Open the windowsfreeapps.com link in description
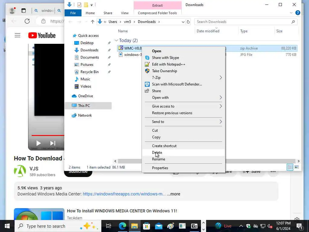The image size is (309, 232). pos(124,194)
